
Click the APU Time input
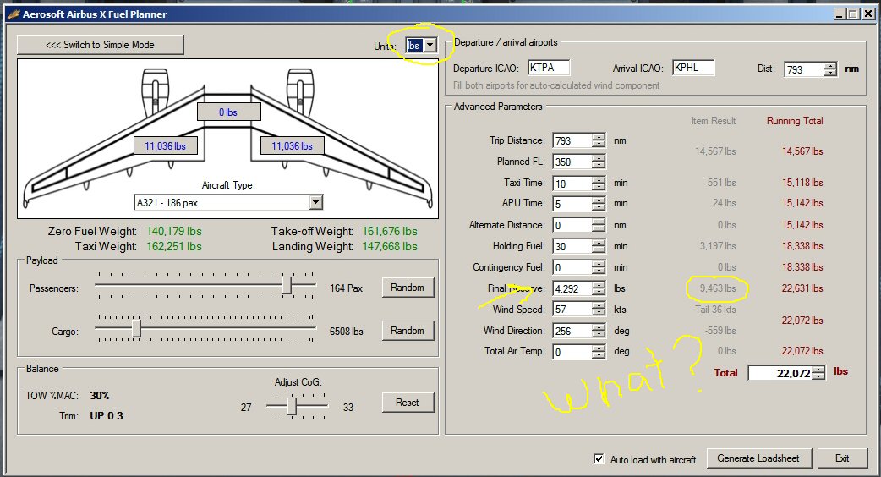click(x=572, y=203)
